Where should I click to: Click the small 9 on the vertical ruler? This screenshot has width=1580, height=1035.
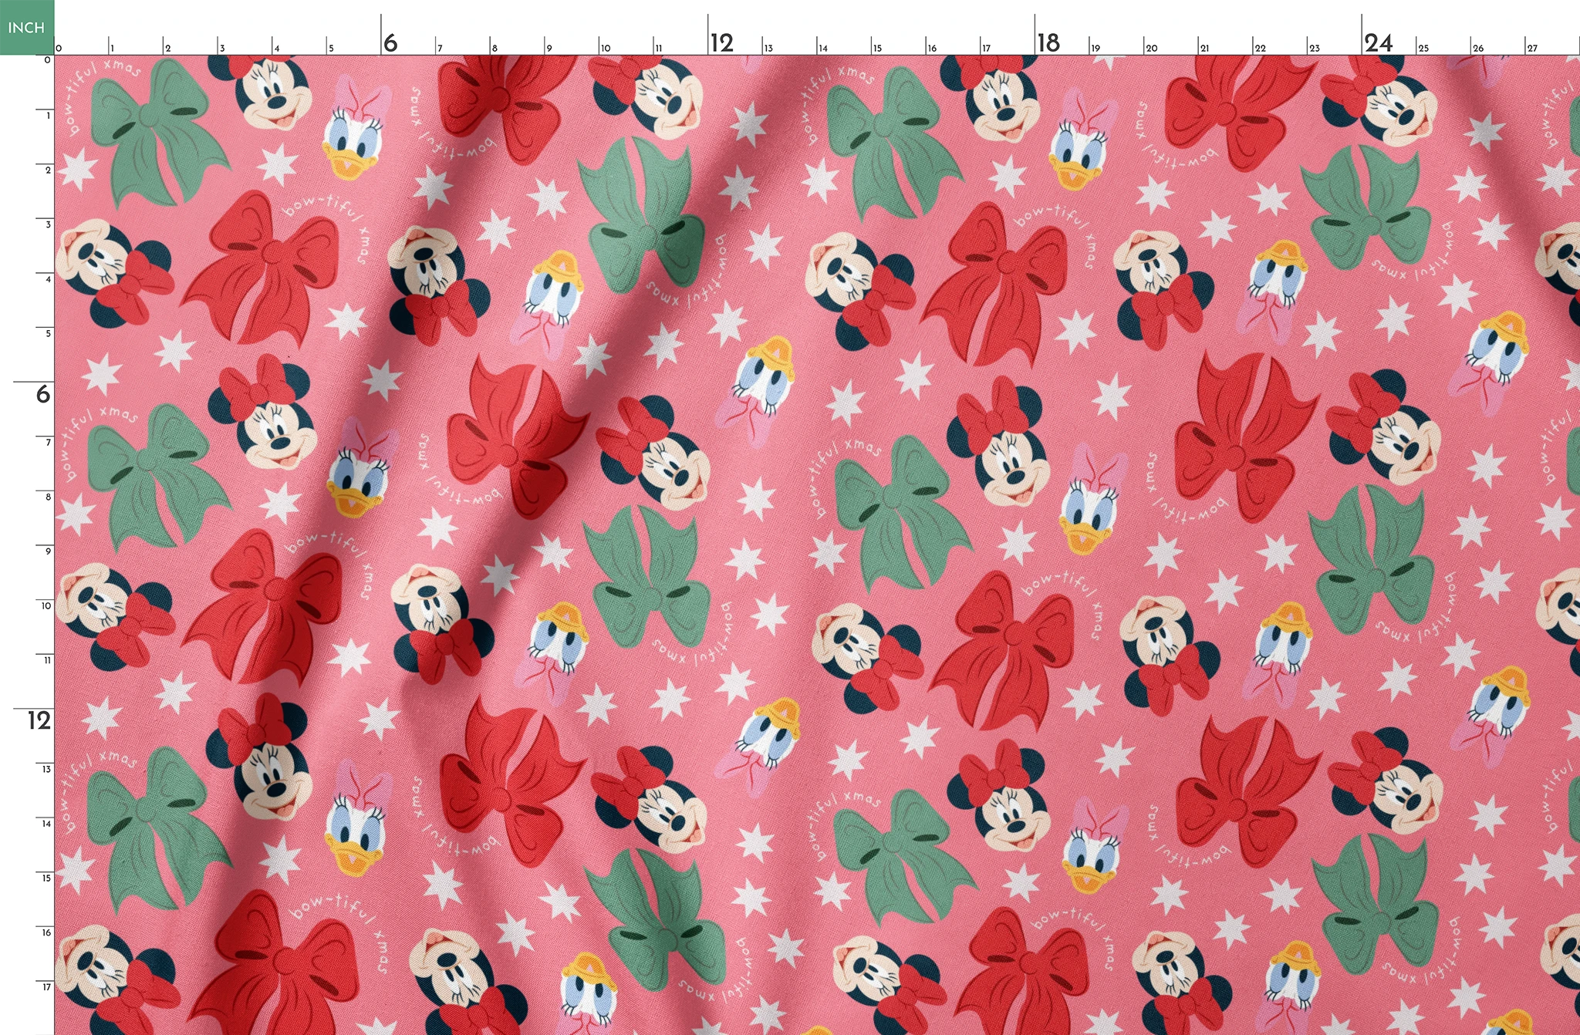(48, 551)
